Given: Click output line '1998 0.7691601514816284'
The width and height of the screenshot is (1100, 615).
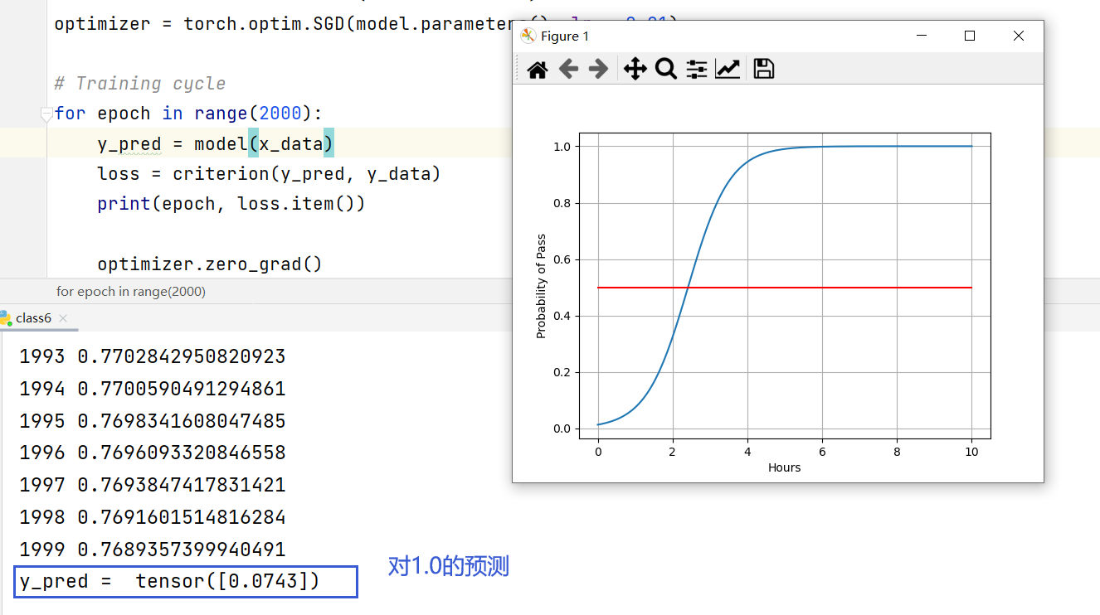Looking at the screenshot, I should pos(153,517).
